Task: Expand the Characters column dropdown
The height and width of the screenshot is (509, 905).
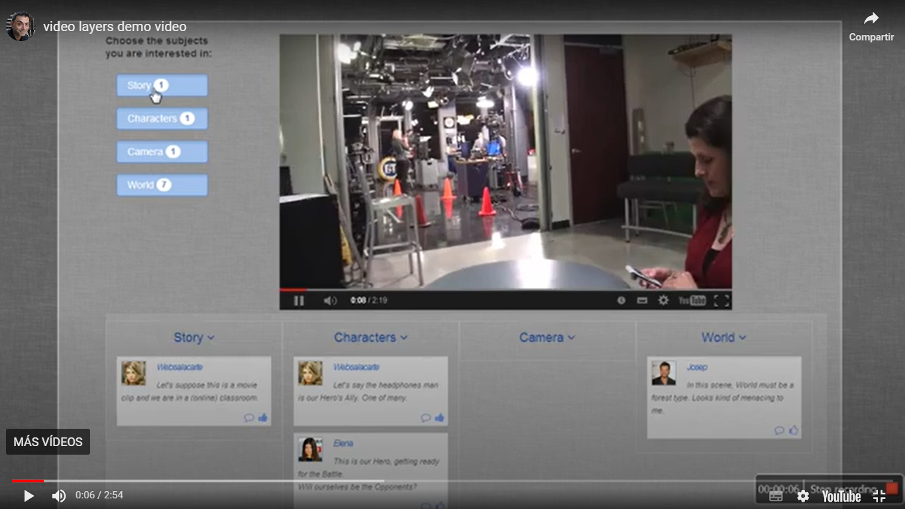Action: click(x=370, y=337)
